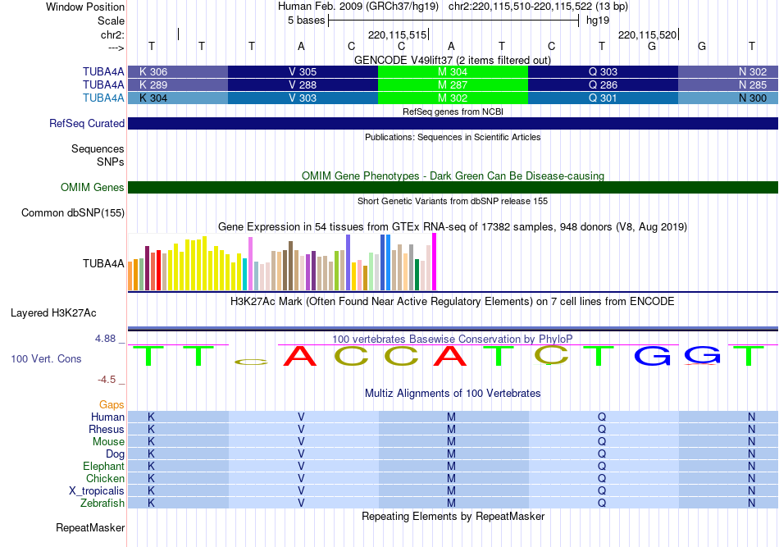The width and height of the screenshot is (779, 547).
Task: Click the K amino acid in Chicken row
Action: 151,478
